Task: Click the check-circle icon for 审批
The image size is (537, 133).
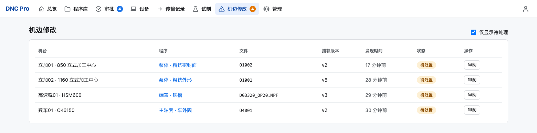Action: pyautogui.click(x=98, y=9)
